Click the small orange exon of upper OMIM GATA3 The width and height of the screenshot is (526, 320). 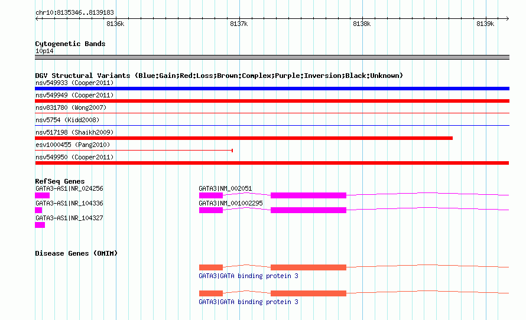click(210, 267)
